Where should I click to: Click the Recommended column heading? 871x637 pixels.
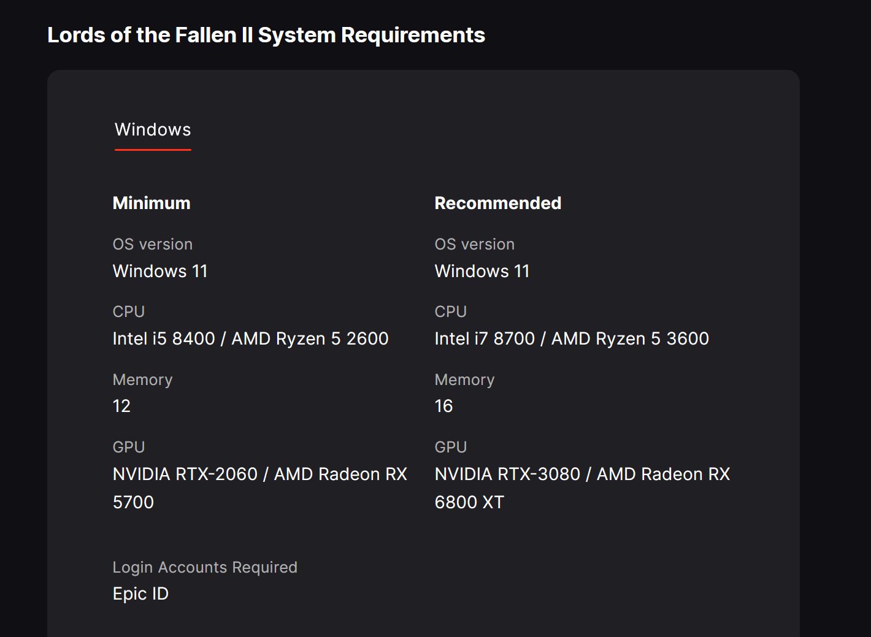(497, 204)
